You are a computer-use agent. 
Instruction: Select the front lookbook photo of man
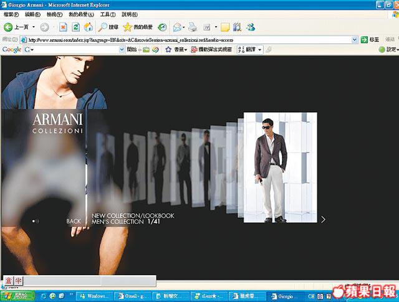coord(280,168)
